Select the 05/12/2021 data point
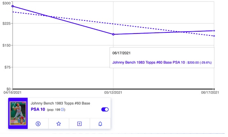This screenshot has width=228, height=137. pos(113,34)
